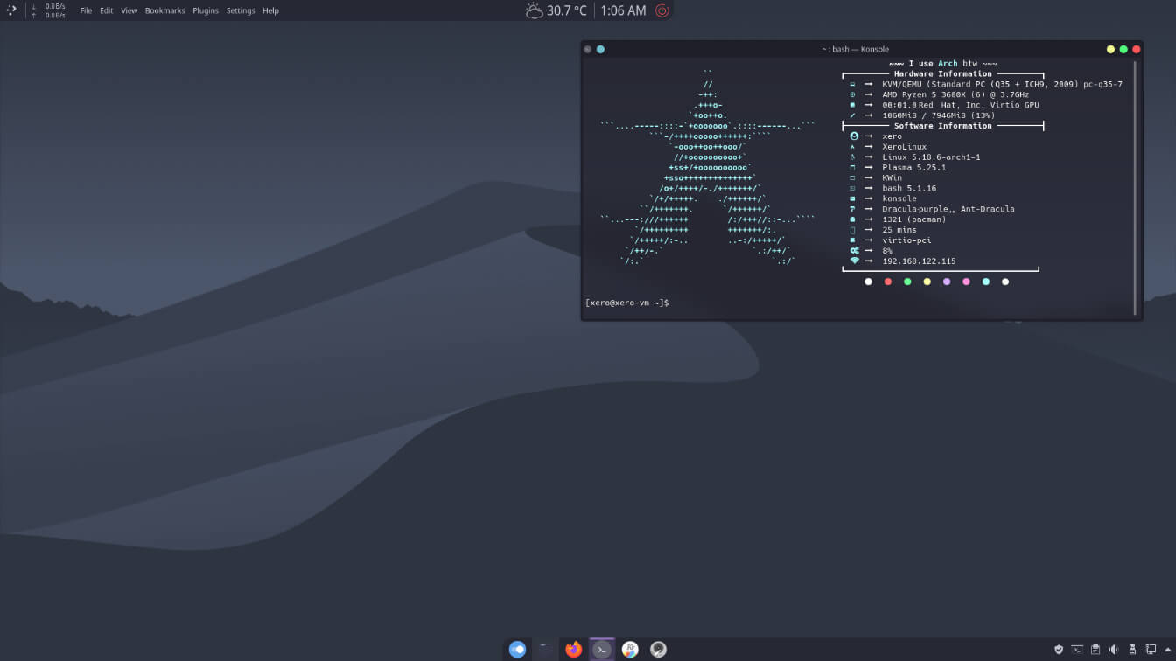Screen dimensions: 1176x661
Task: Open the Klipper clipboard from the system tray
Action: (x=1095, y=649)
